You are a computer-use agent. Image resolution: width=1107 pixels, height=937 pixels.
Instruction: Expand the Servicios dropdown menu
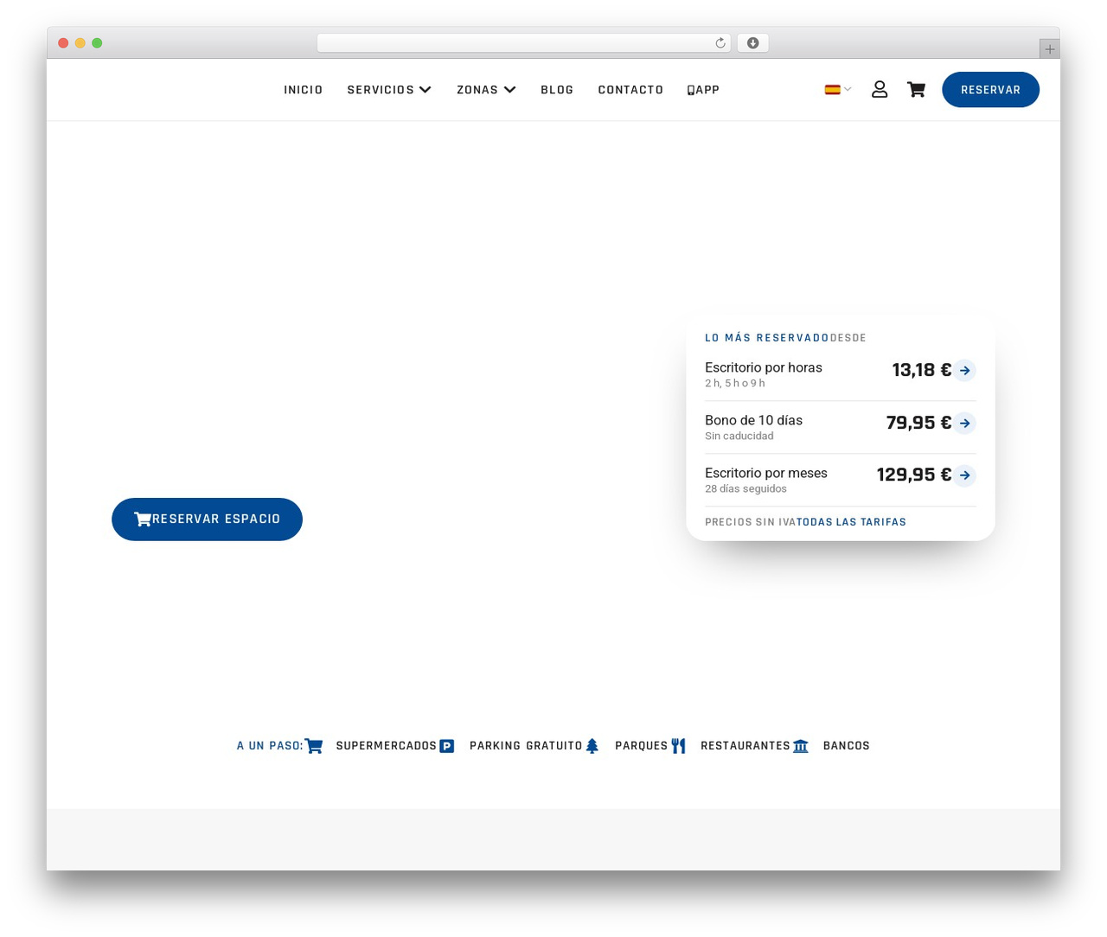389,90
